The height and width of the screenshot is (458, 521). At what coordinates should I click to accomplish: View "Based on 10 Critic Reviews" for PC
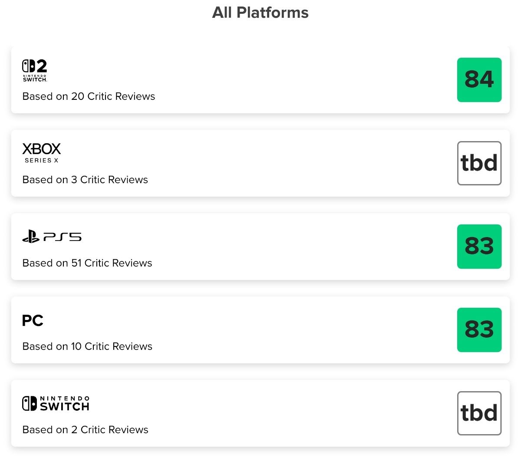click(x=87, y=346)
